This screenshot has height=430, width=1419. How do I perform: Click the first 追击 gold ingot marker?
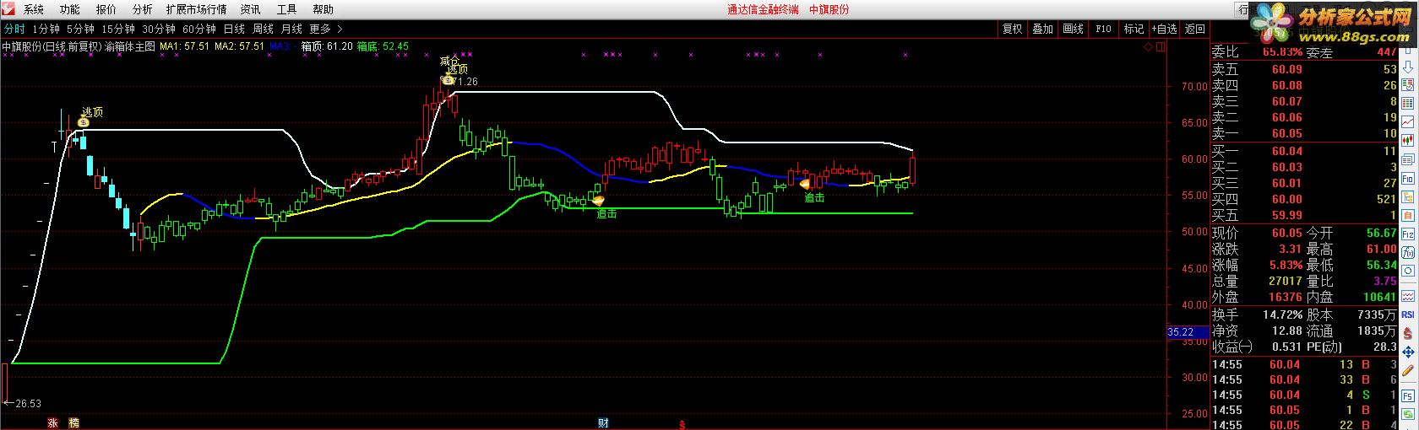coord(598,201)
